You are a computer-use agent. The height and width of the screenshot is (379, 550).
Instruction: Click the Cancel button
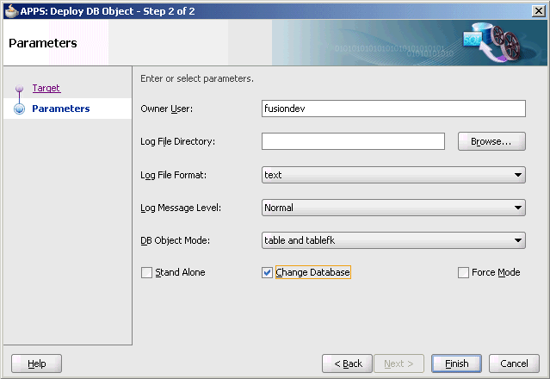click(x=514, y=363)
